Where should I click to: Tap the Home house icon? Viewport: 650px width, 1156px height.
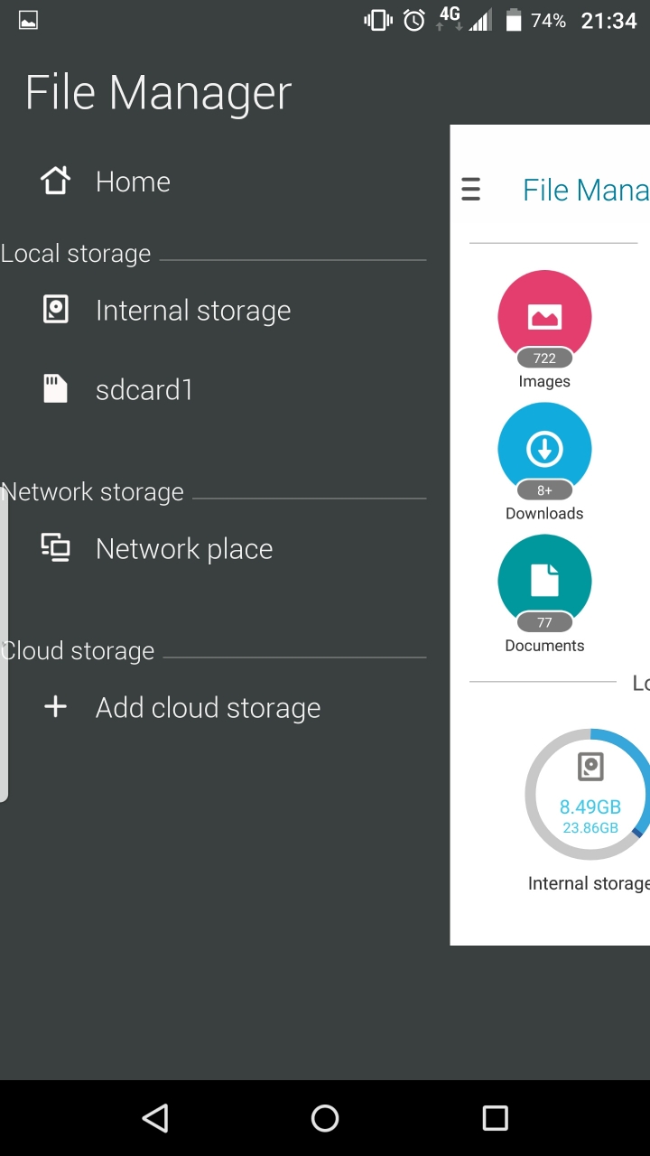(x=56, y=182)
